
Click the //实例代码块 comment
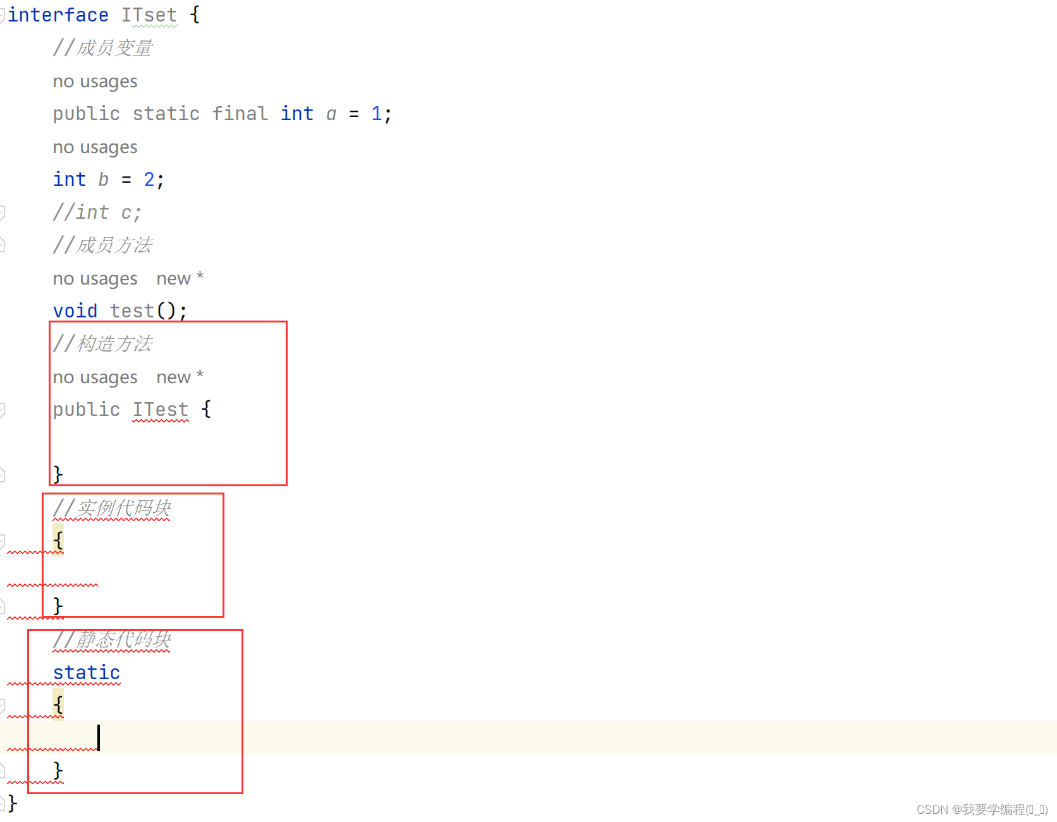(112, 508)
